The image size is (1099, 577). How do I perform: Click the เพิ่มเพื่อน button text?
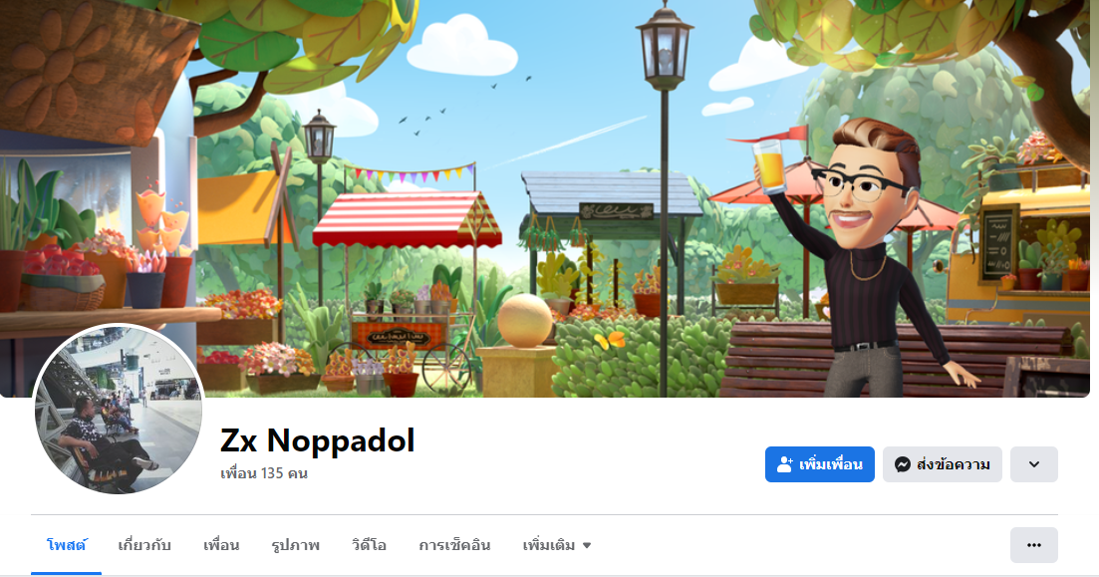(x=831, y=464)
